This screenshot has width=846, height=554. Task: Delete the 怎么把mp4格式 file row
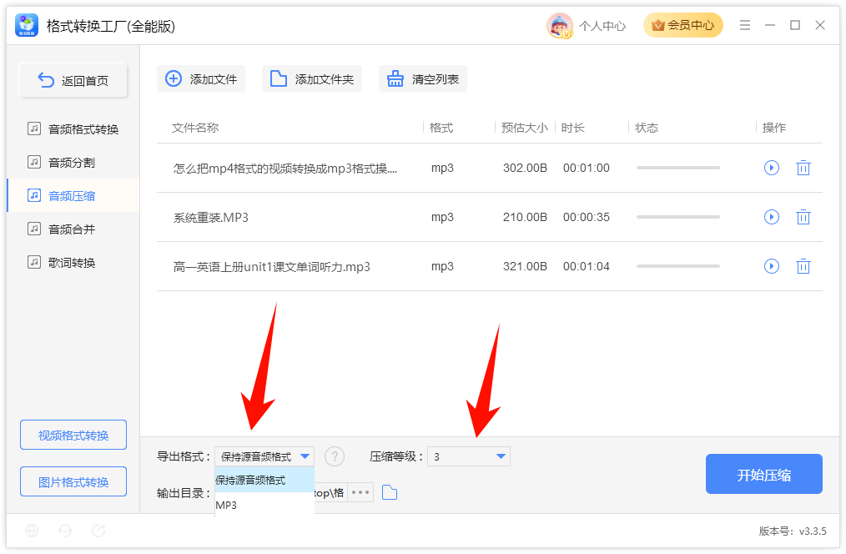803,168
